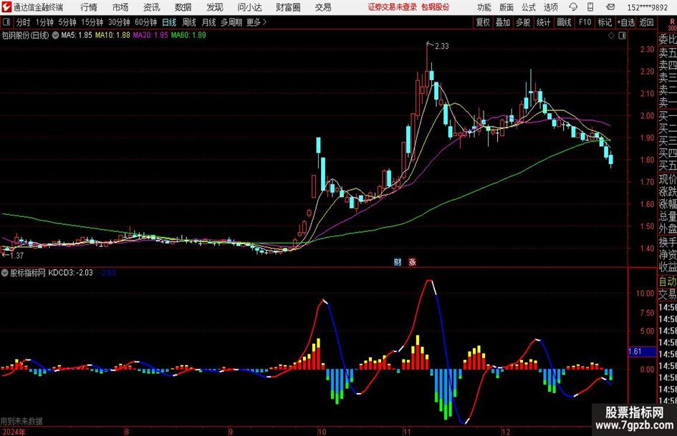Image resolution: width=677 pixels, height=436 pixels.
Task: Click the MA20: 1.95 label
Action: (150, 35)
